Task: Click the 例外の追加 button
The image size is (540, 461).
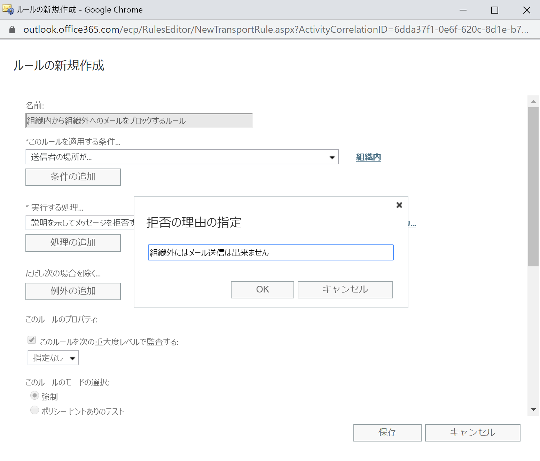Action: (x=73, y=291)
